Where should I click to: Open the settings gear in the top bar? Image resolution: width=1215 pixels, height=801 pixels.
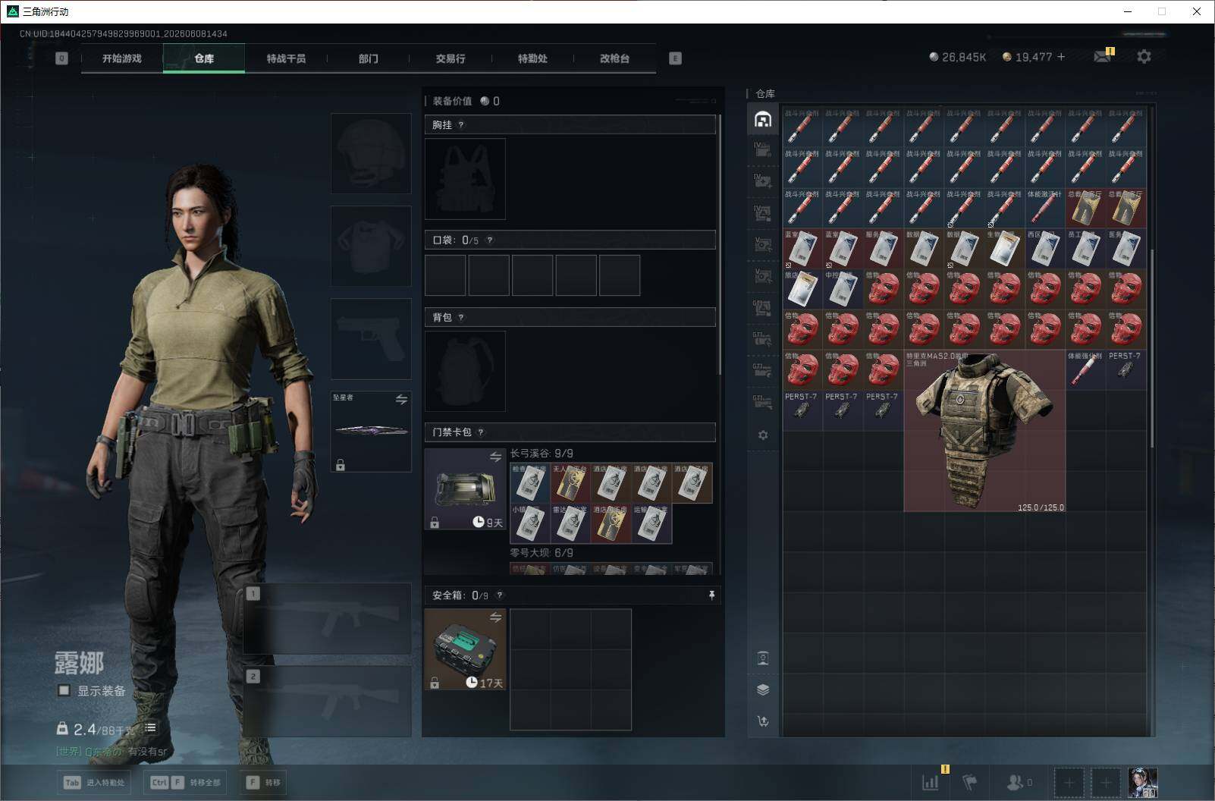point(1144,57)
